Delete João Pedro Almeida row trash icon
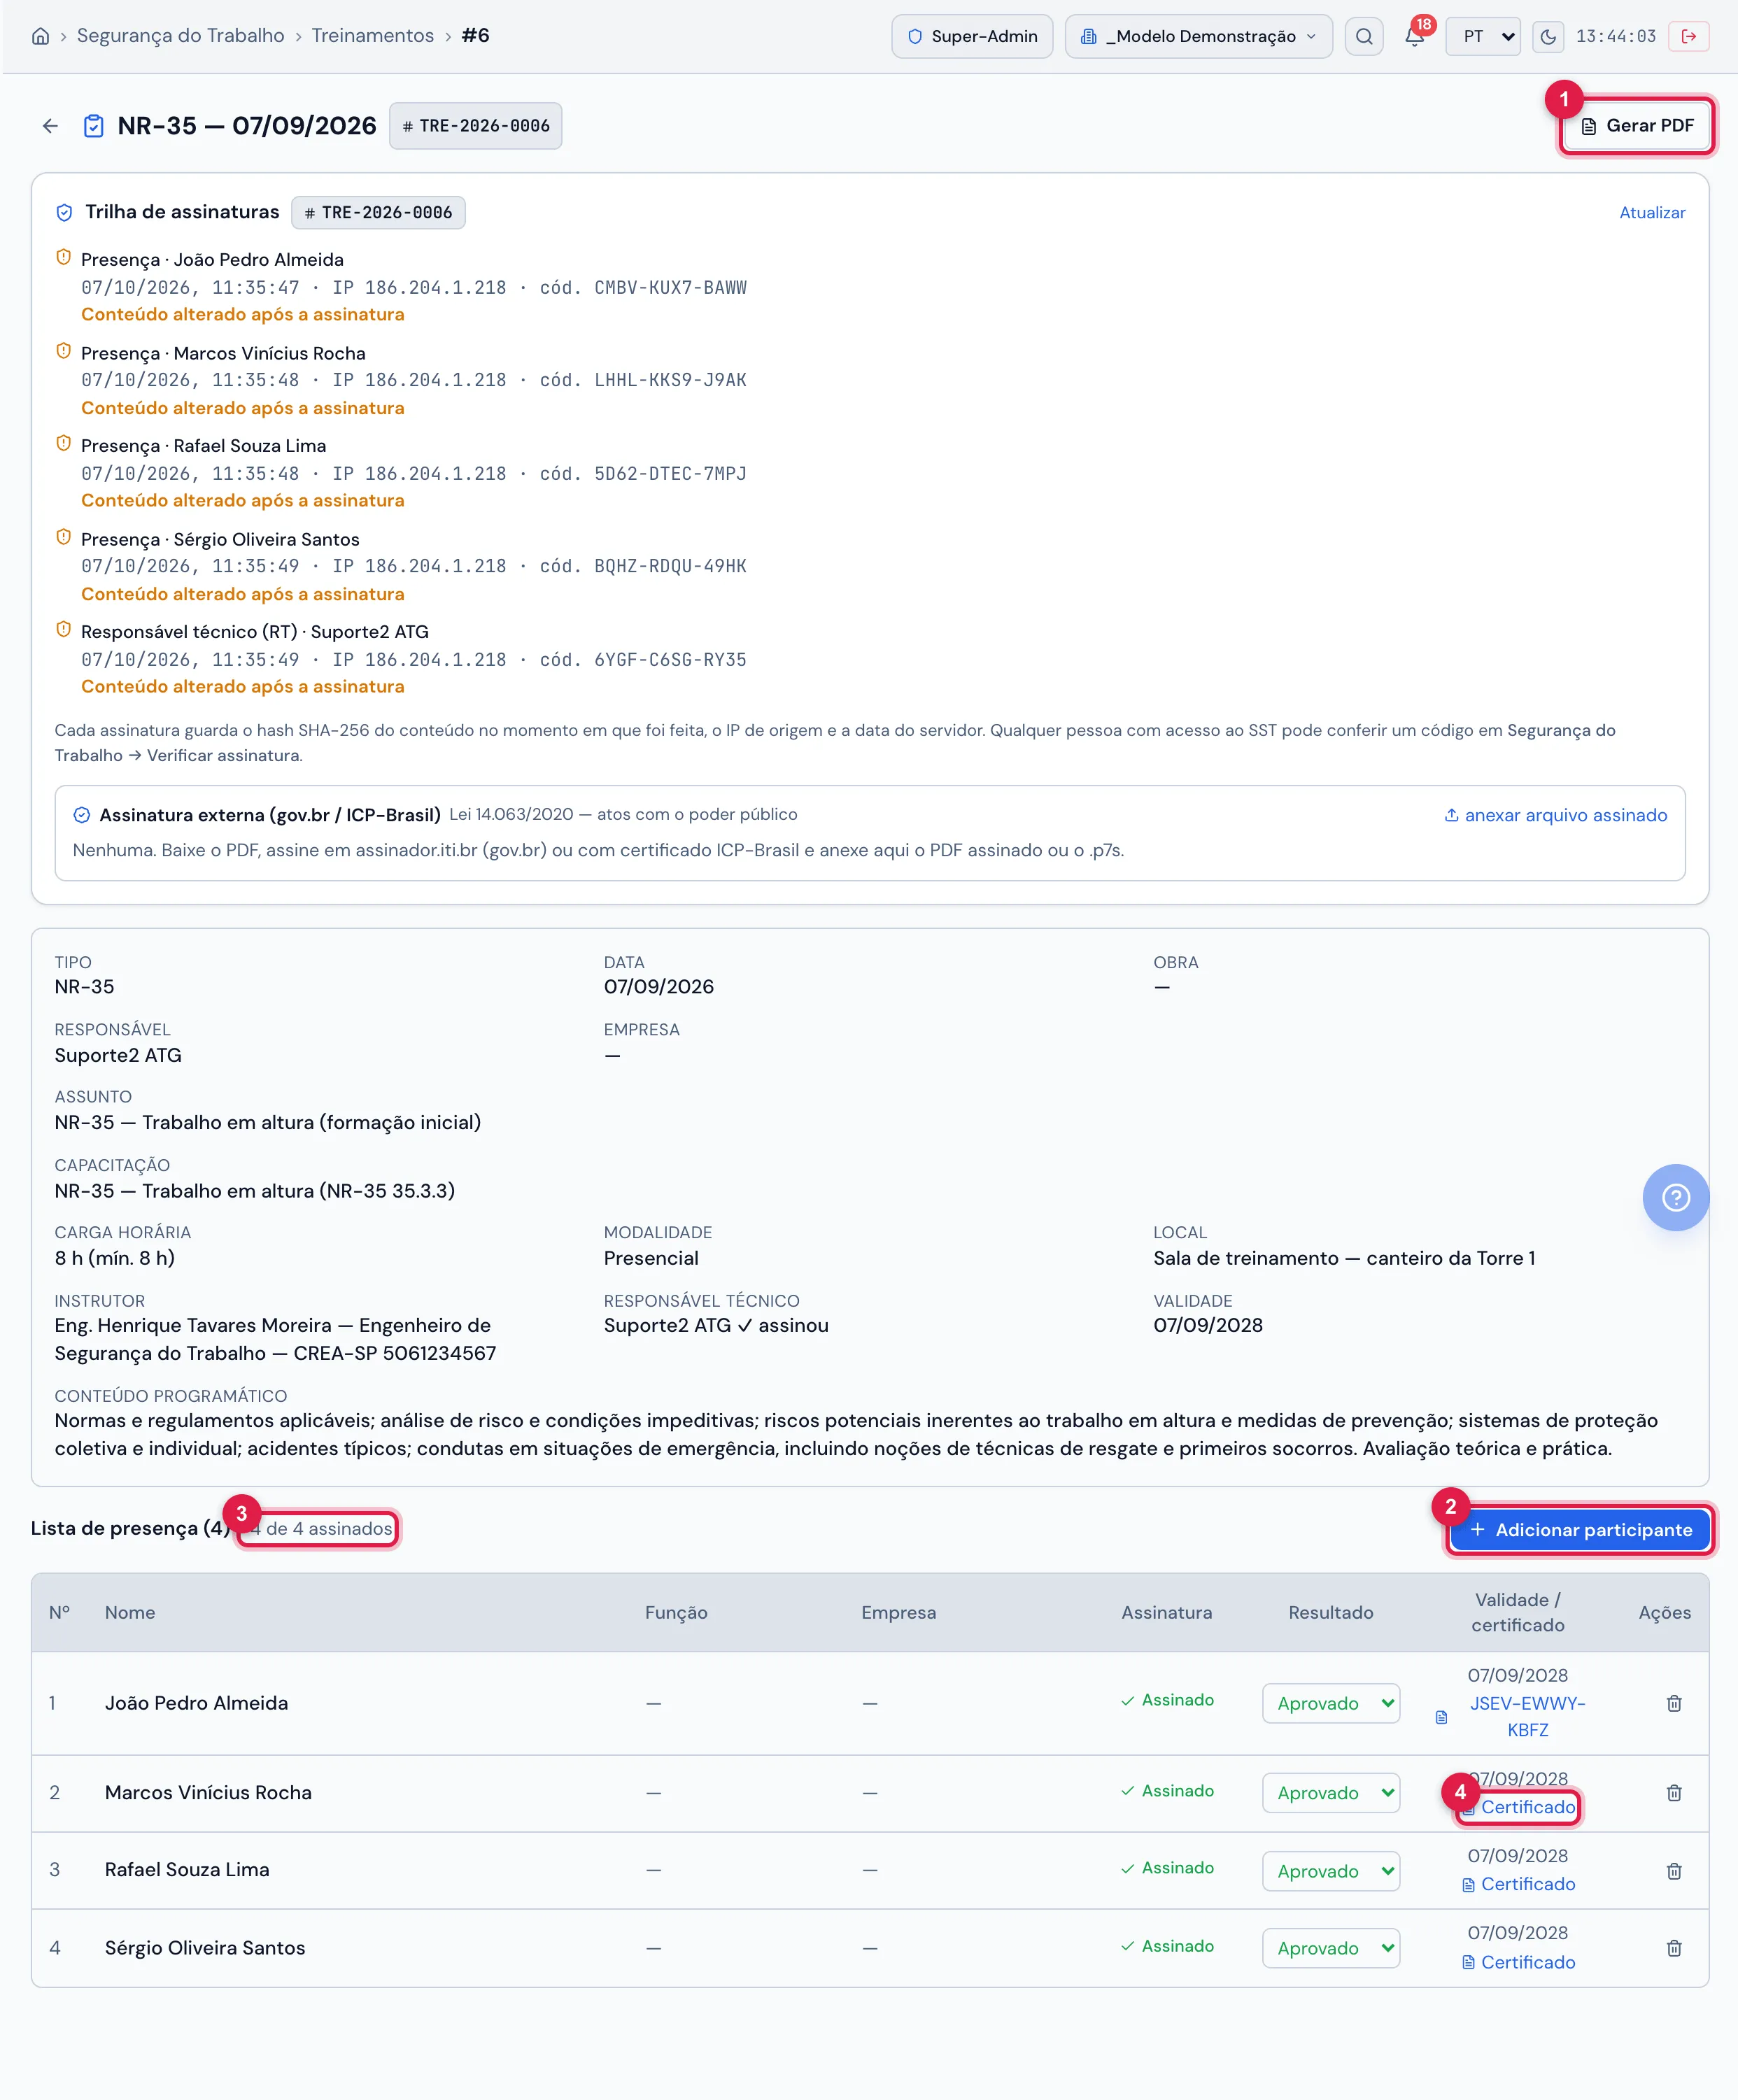The width and height of the screenshot is (1738, 2100). tap(1674, 1703)
